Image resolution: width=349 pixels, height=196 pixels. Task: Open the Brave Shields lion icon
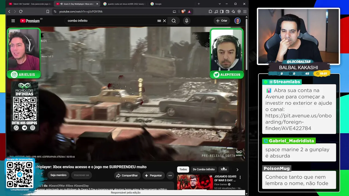pyautogui.click(x=183, y=11)
